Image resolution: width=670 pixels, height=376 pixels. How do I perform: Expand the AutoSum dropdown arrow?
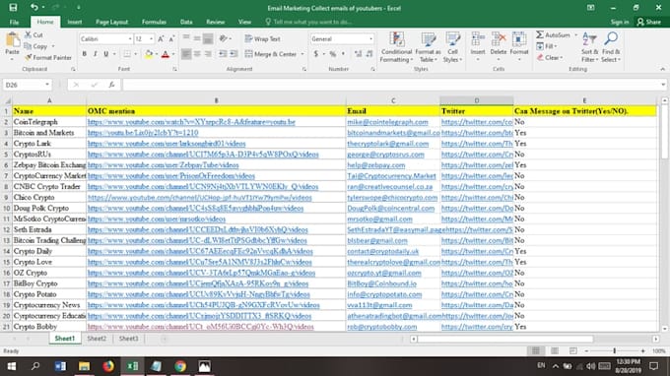click(x=575, y=35)
